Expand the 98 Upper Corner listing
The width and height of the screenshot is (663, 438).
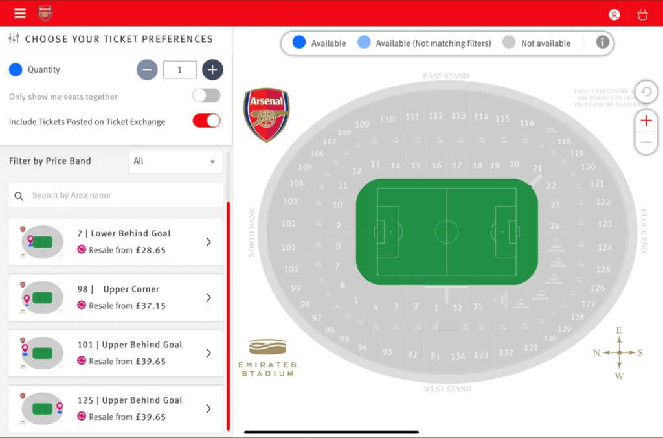coord(116,297)
